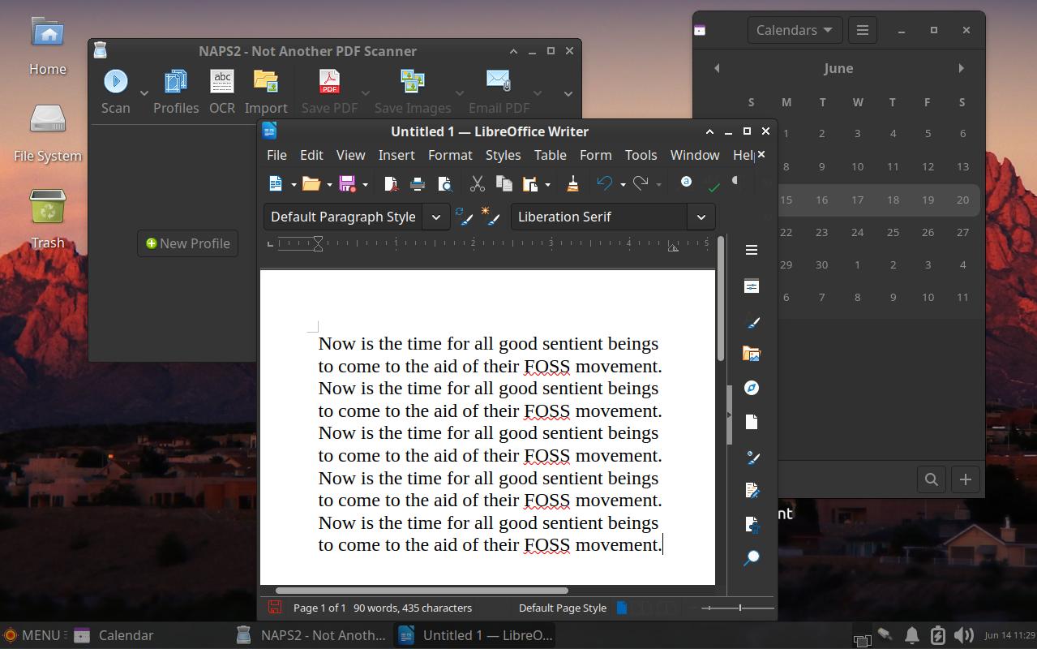
Task: Click the notification bell in system tray
Action: (911, 635)
